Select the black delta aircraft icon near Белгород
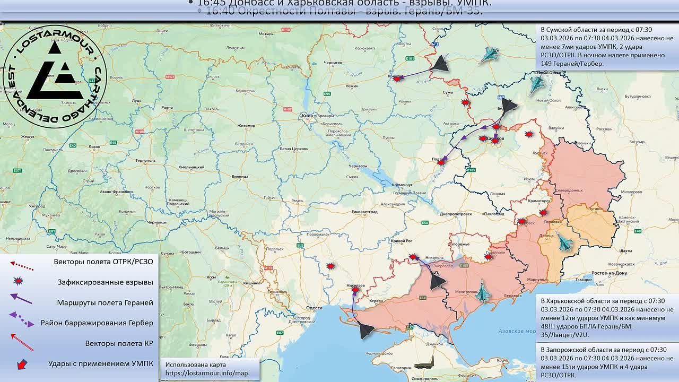 pos(508,105)
